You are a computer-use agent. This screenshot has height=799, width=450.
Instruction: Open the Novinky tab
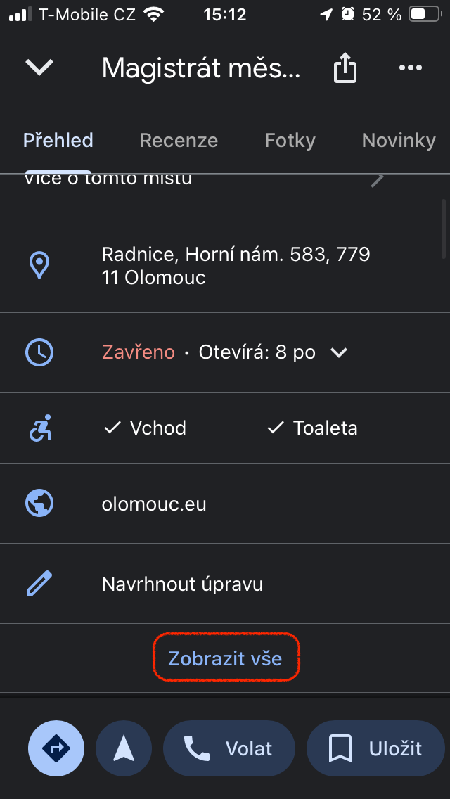coord(399,141)
